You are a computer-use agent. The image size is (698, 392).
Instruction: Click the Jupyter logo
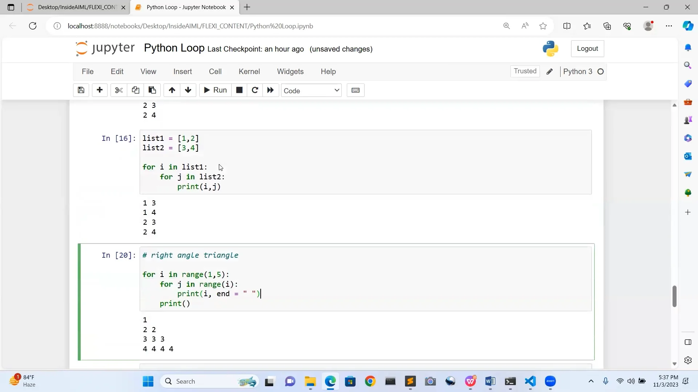click(x=105, y=48)
